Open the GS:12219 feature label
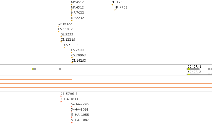The width and height of the screenshot is (212, 124). click(x=68, y=40)
